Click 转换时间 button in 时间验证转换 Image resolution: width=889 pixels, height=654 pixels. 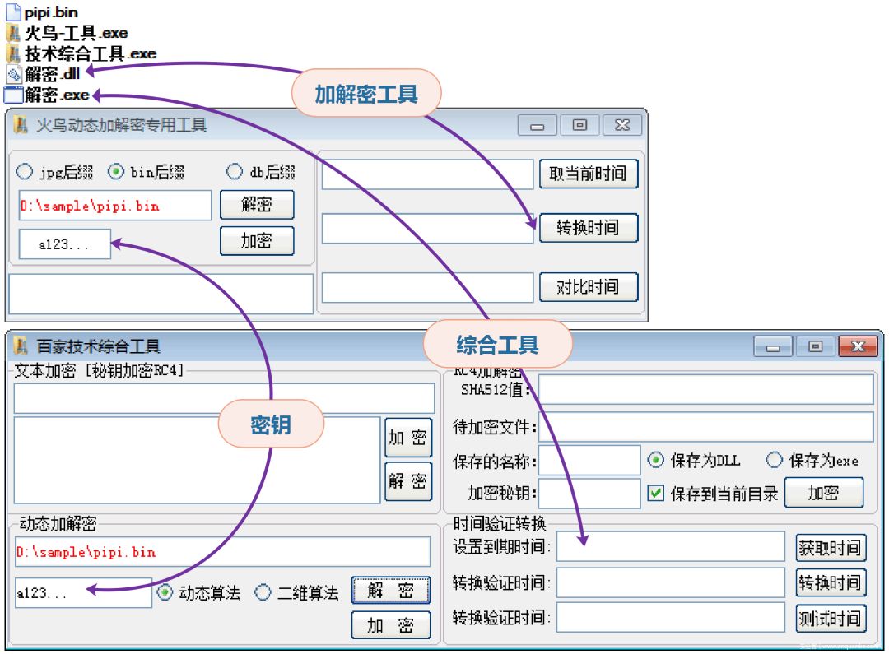point(831,582)
